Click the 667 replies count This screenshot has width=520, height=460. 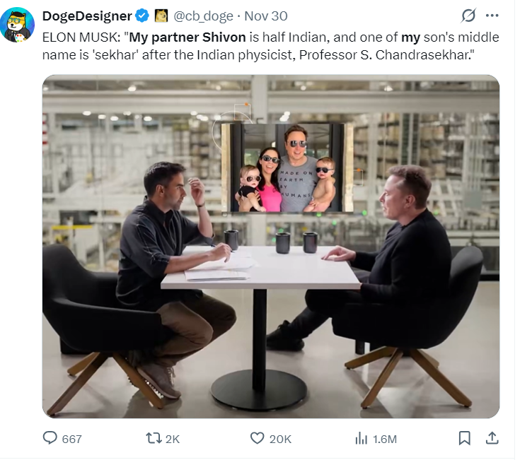coord(71,439)
